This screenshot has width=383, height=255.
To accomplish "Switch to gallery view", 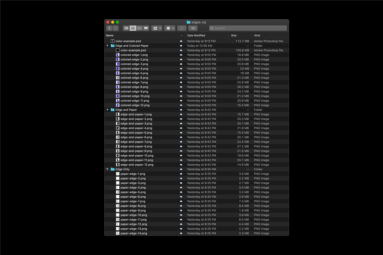I will (146, 28).
